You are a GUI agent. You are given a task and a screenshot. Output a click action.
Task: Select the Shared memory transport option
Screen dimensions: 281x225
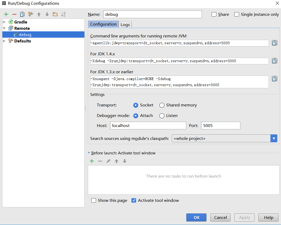162,105
